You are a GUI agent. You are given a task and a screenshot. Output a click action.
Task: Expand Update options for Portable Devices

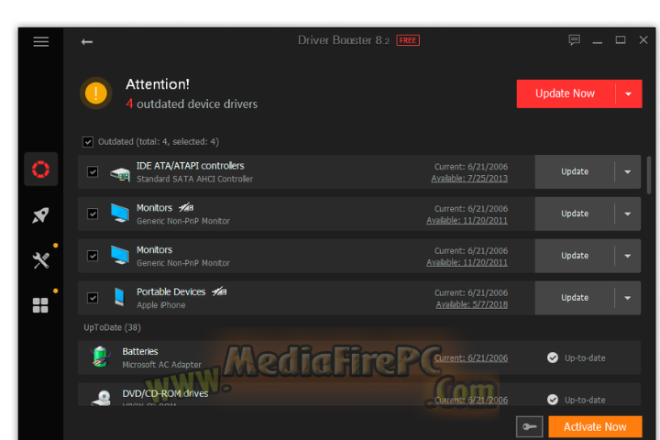coord(628,298)
